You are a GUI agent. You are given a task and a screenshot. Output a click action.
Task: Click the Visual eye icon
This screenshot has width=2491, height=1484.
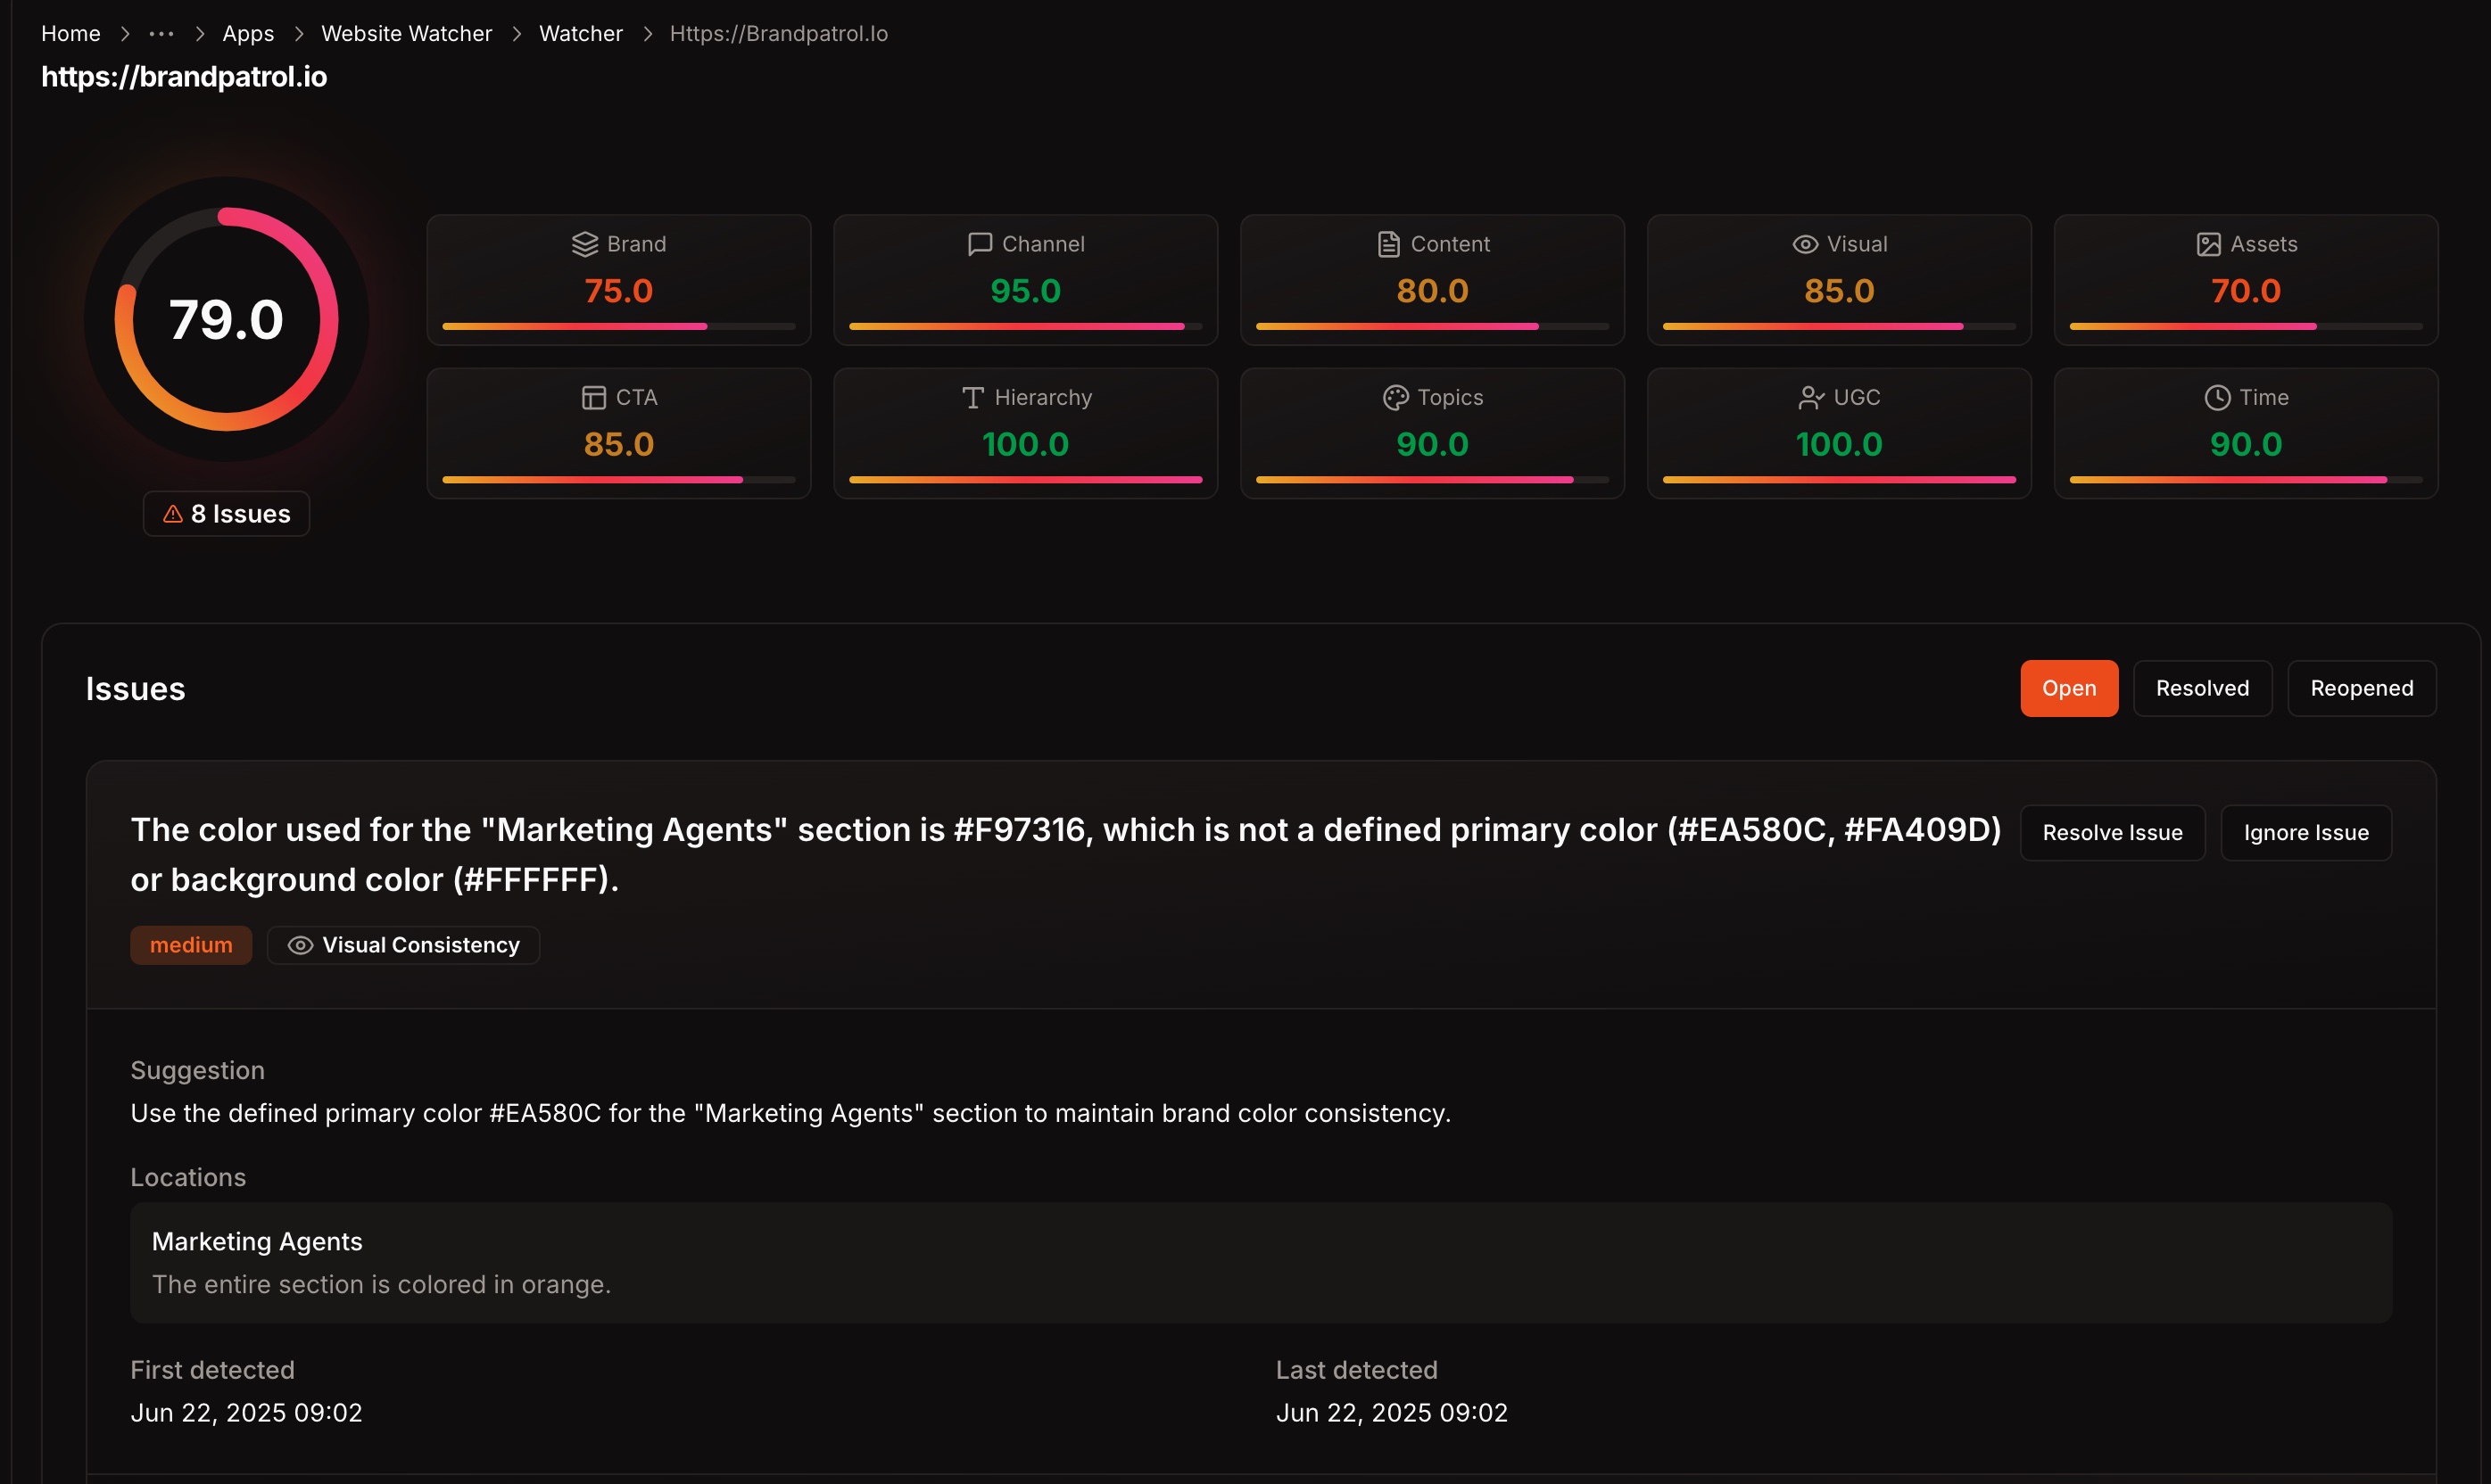pyautogui.click(x=1805, y=244)
